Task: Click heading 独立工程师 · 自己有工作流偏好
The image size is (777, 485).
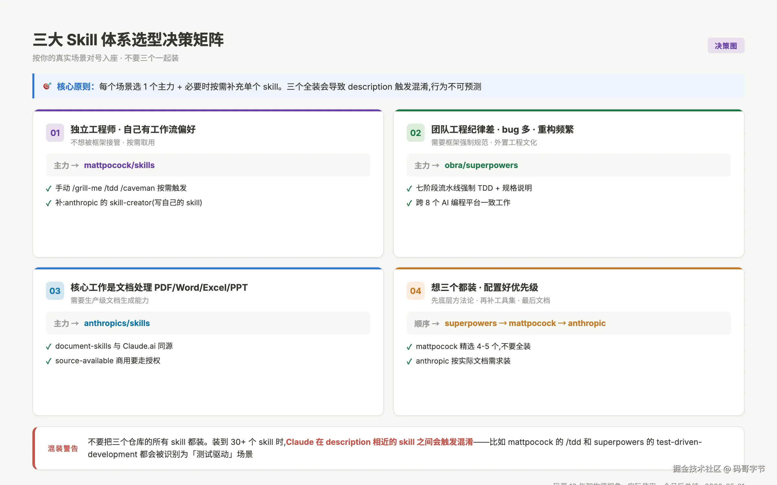Action: (133, 130)
